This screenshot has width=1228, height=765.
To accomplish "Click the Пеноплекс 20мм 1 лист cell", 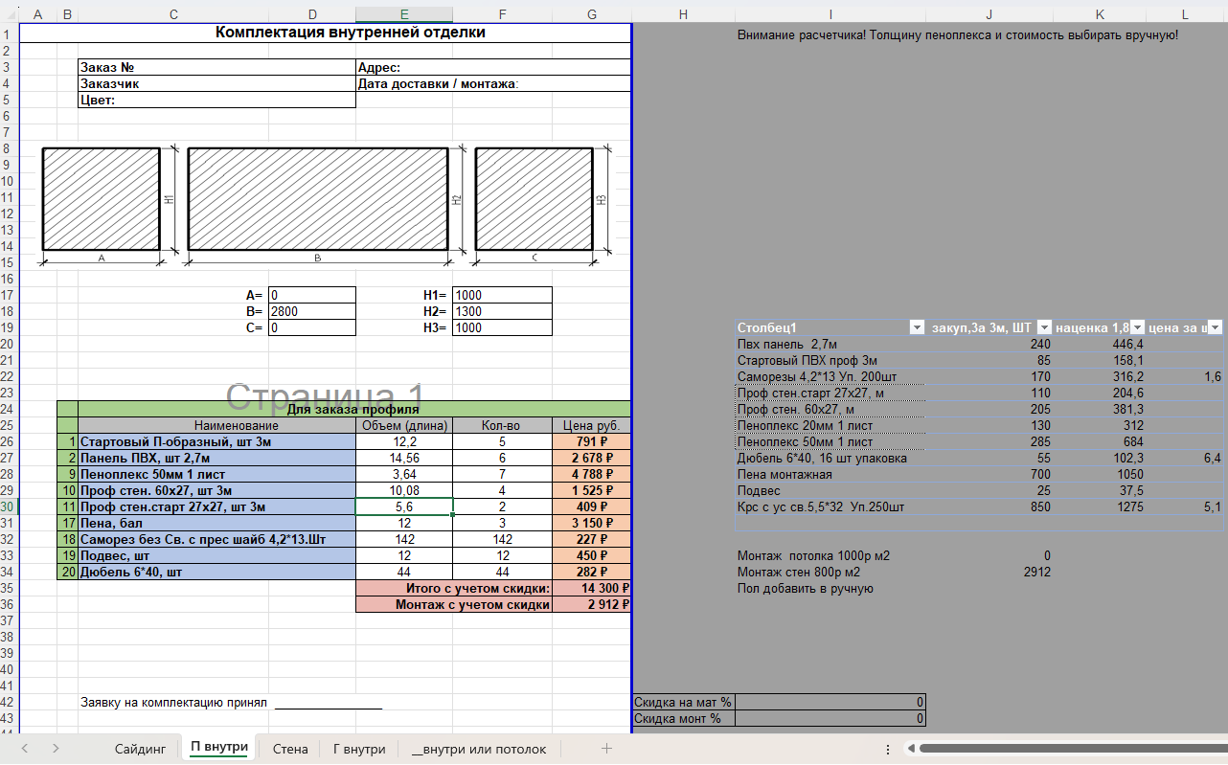I will [830, 425].
